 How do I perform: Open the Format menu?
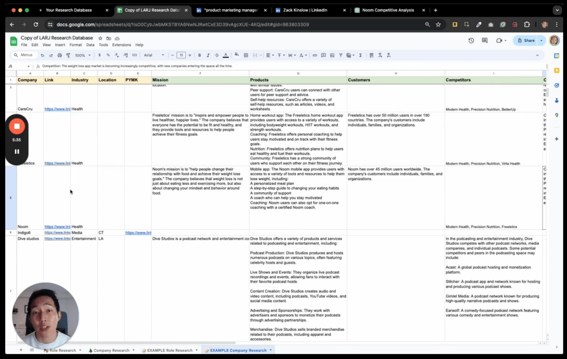(75, 45)
